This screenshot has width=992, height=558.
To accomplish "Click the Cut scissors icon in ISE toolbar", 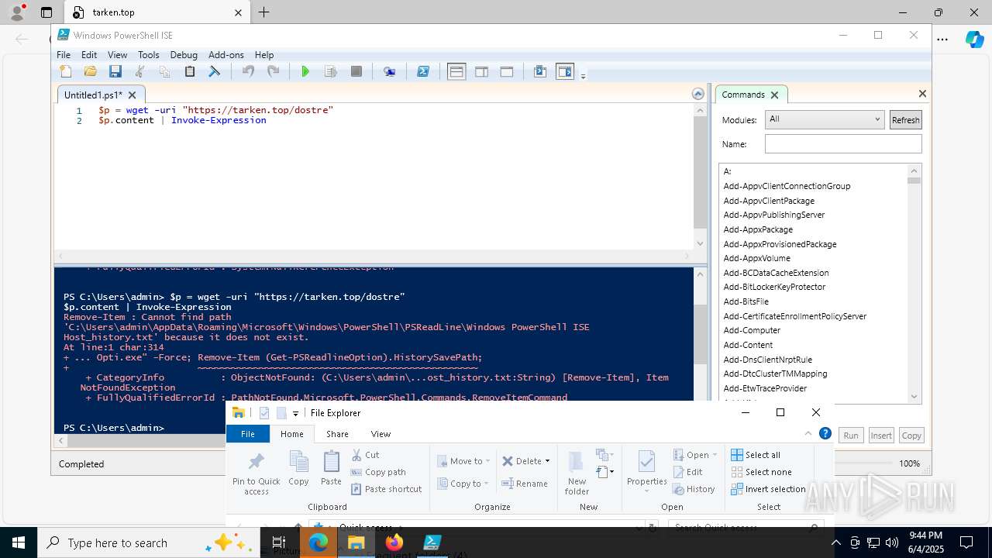I will click(140, 71).
